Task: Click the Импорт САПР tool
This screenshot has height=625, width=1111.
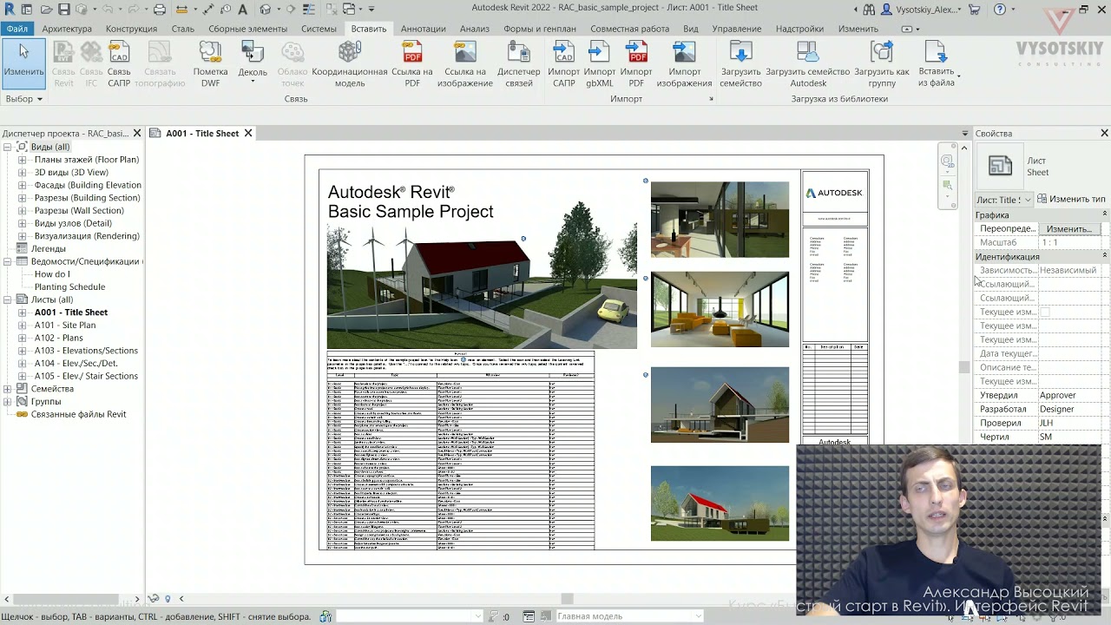Action: click(564, 64)
